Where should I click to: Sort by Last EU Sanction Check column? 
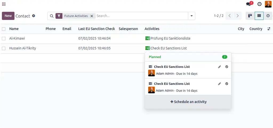97,29
